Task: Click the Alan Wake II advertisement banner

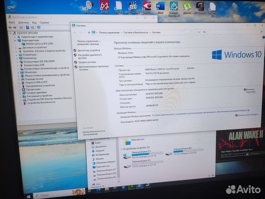Action: point(240,145)
